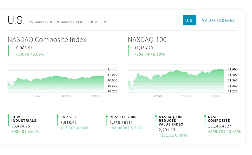
Task: Select the U.S. tab button
Action: click(x=190, y=20)
